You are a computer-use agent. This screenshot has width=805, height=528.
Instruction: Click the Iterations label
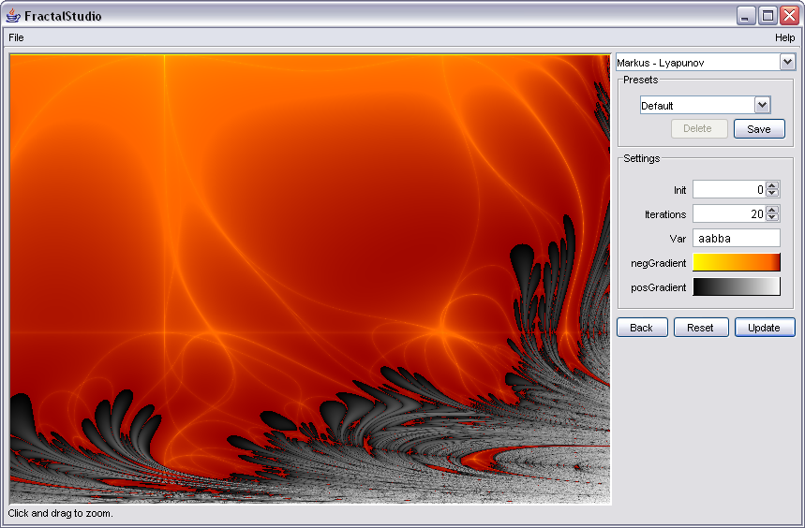665,214
